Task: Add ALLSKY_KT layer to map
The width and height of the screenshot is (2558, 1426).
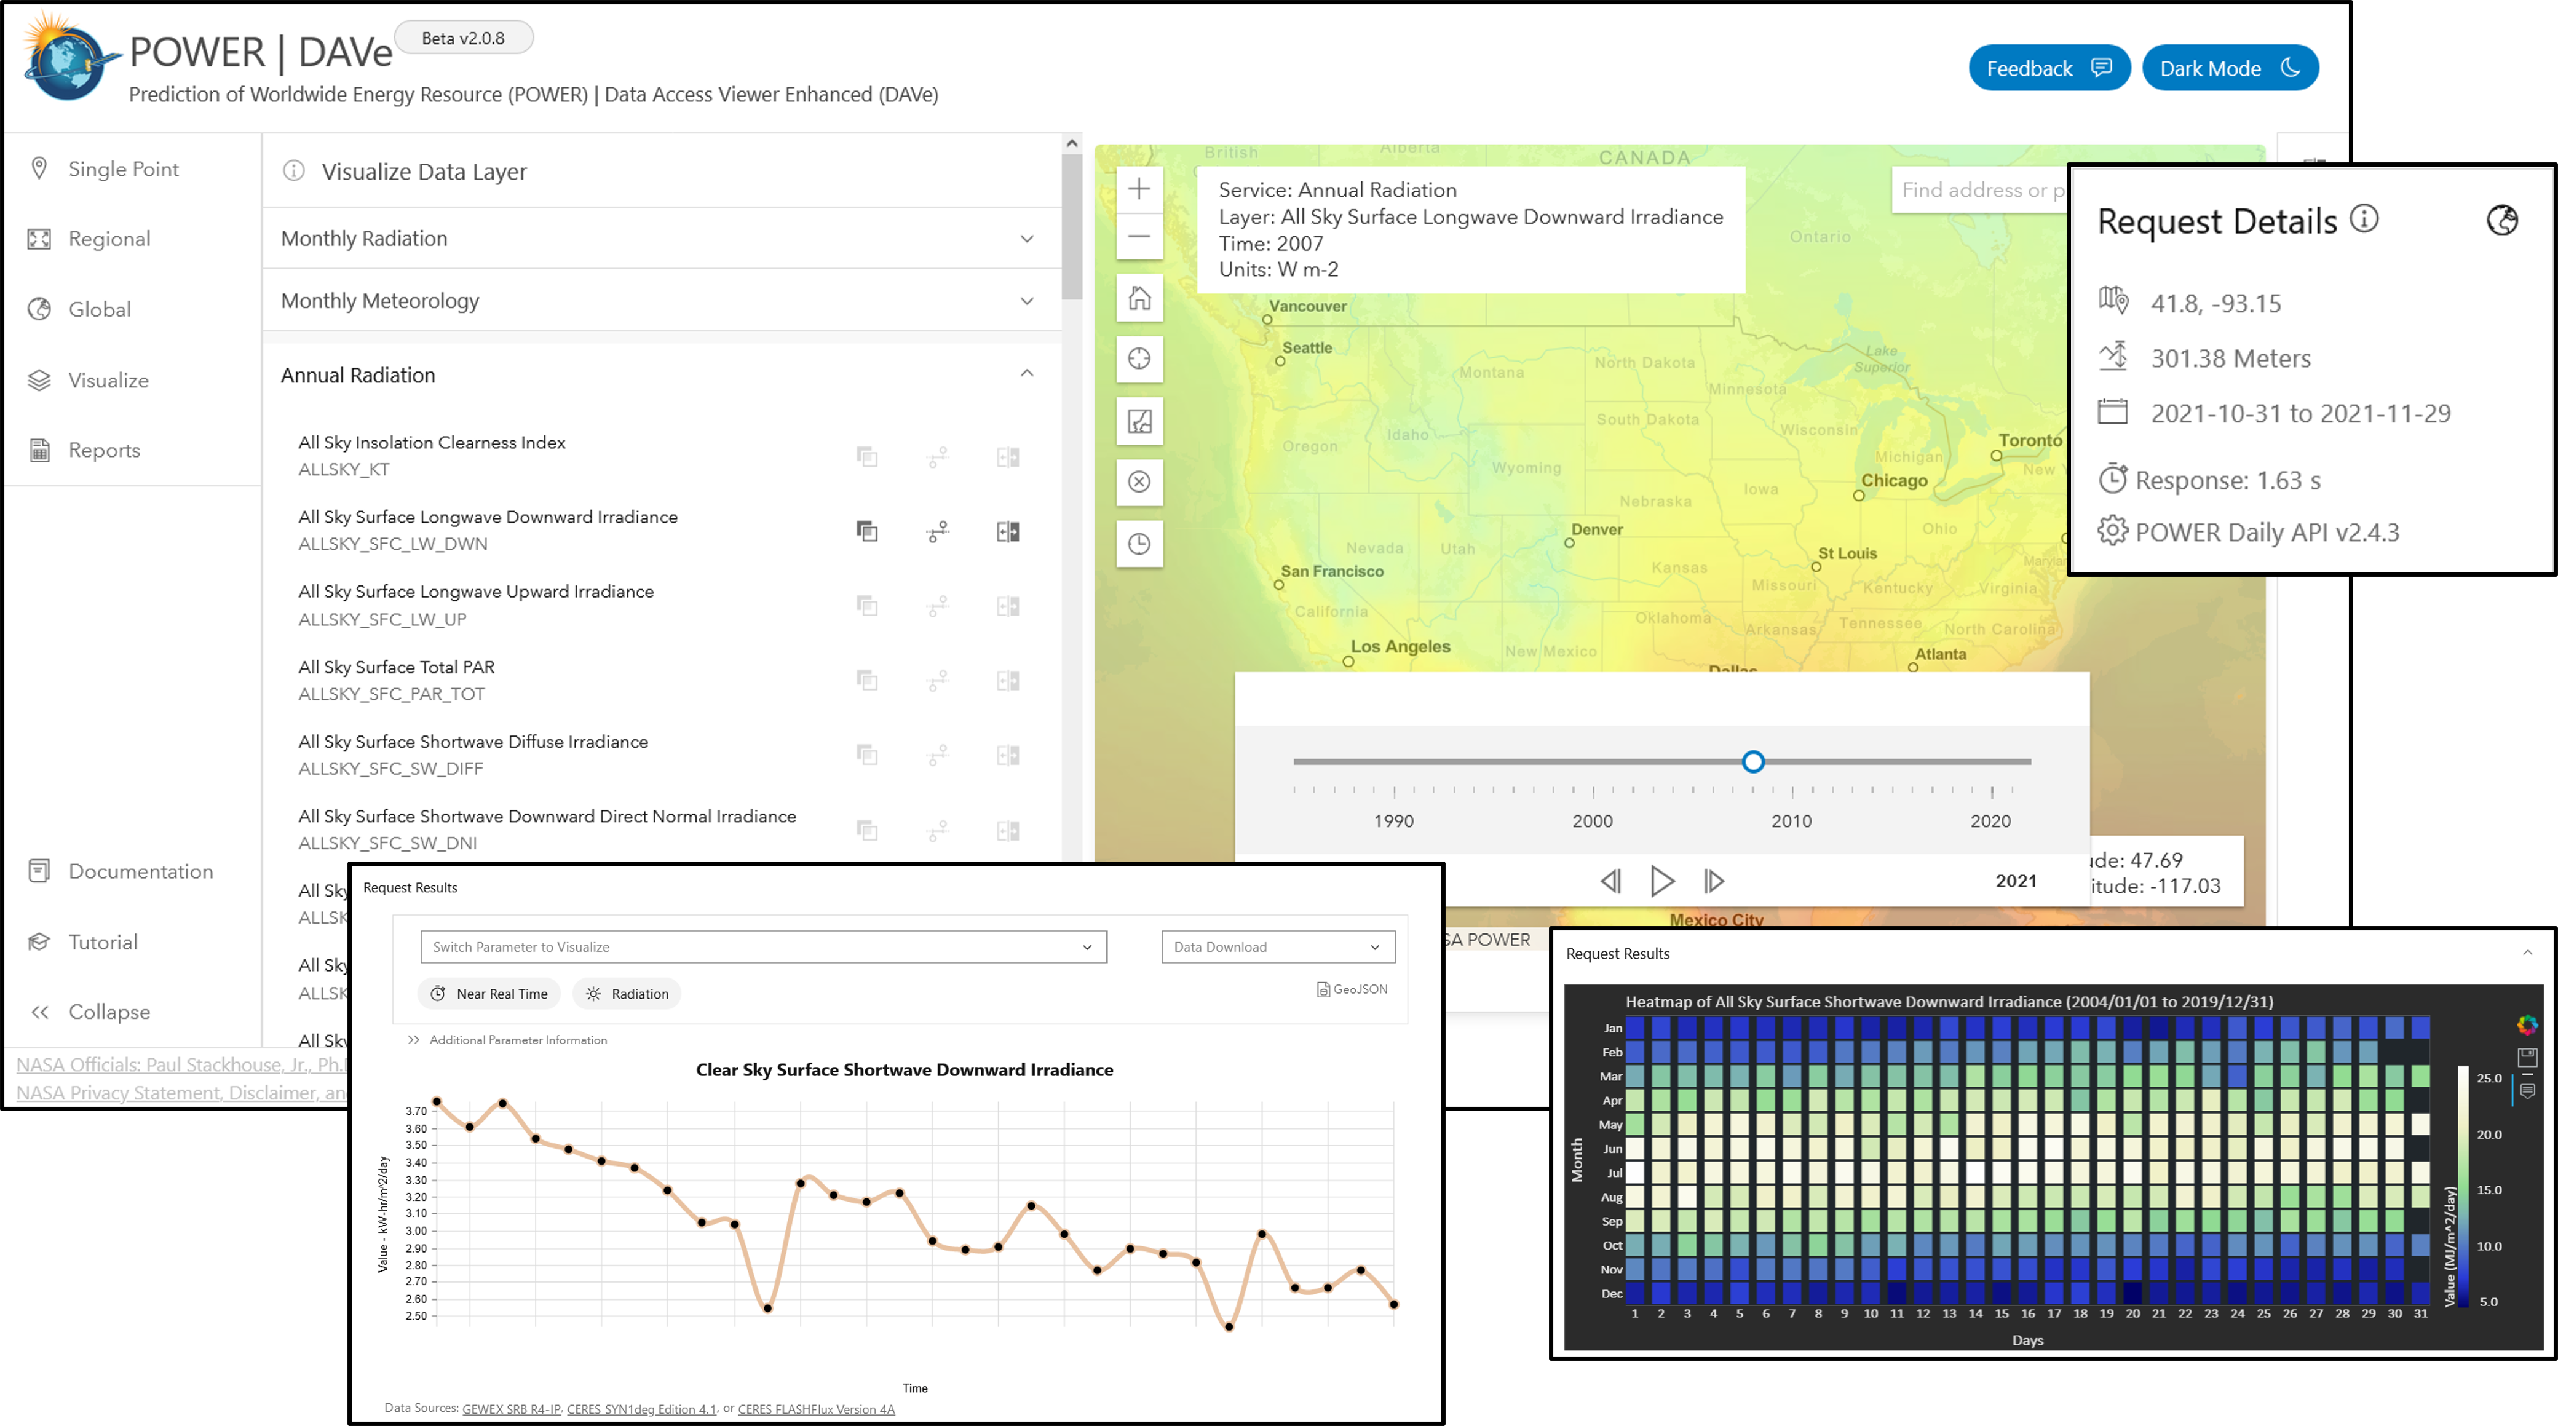Action: click(867, 457)
